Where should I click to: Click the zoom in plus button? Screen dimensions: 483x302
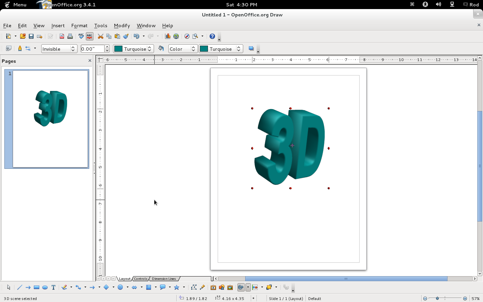(x=465, y=299)
